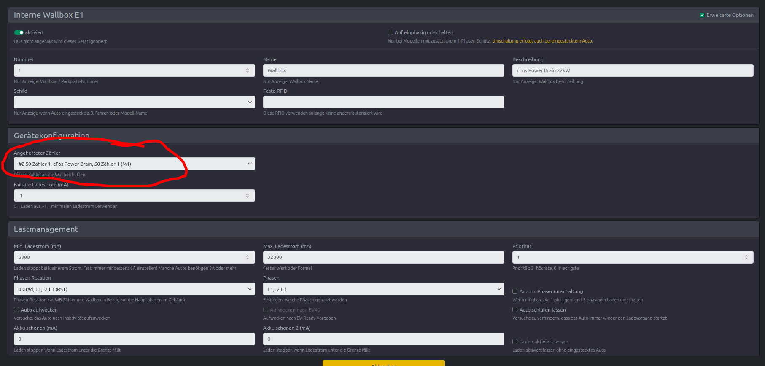The height and width of the screenshot is (366, 765).
Task: Click the Max. Ladestrom input field
Action: pos(383,257)
